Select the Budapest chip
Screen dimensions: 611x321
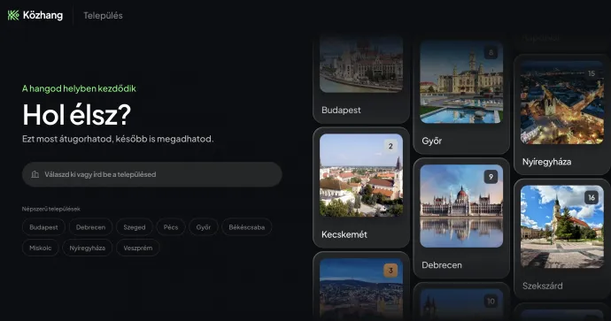click(x=43, y=227)
